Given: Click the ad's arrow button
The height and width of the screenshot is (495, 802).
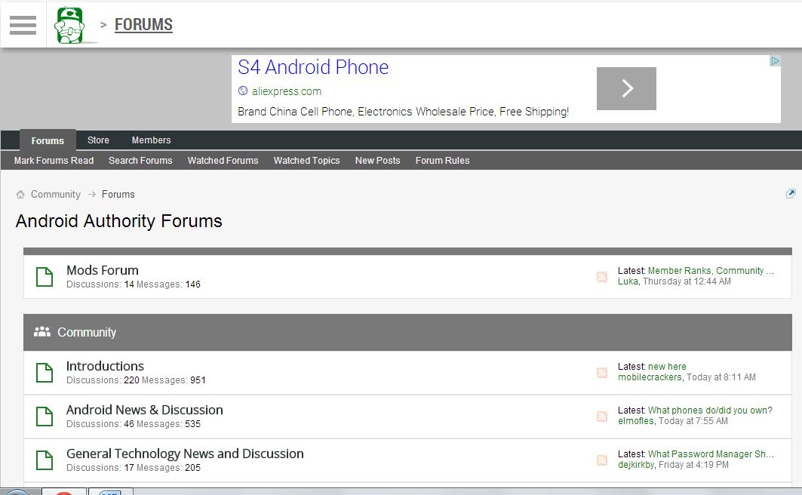Looking at the screenshot, I should [x=626, y=89].
